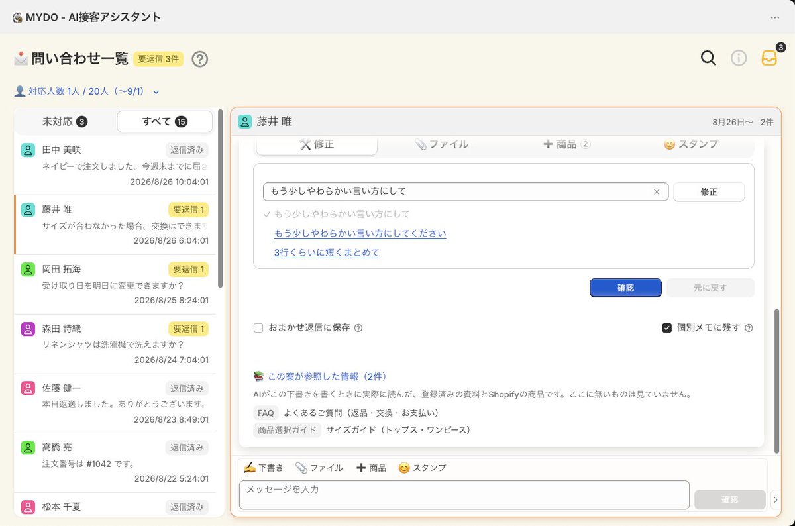Click the MYDO app logo icon
This screenshot has height=526, width=795.
17,17
